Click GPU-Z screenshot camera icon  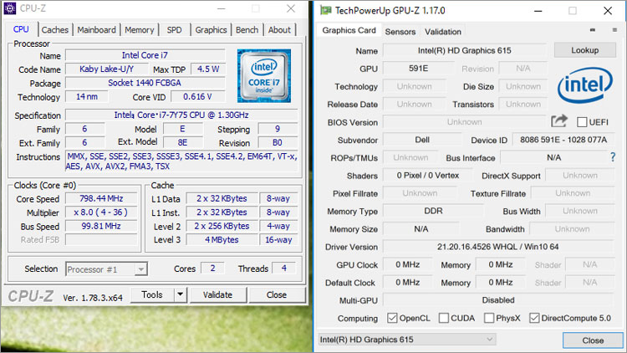click(593, 30)
